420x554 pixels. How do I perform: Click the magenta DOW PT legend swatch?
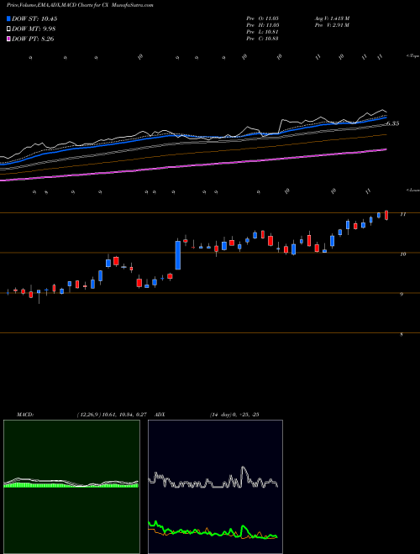[x=8, y=39]
